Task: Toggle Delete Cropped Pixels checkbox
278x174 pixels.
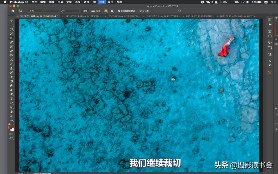Action: tap(119, 11)
